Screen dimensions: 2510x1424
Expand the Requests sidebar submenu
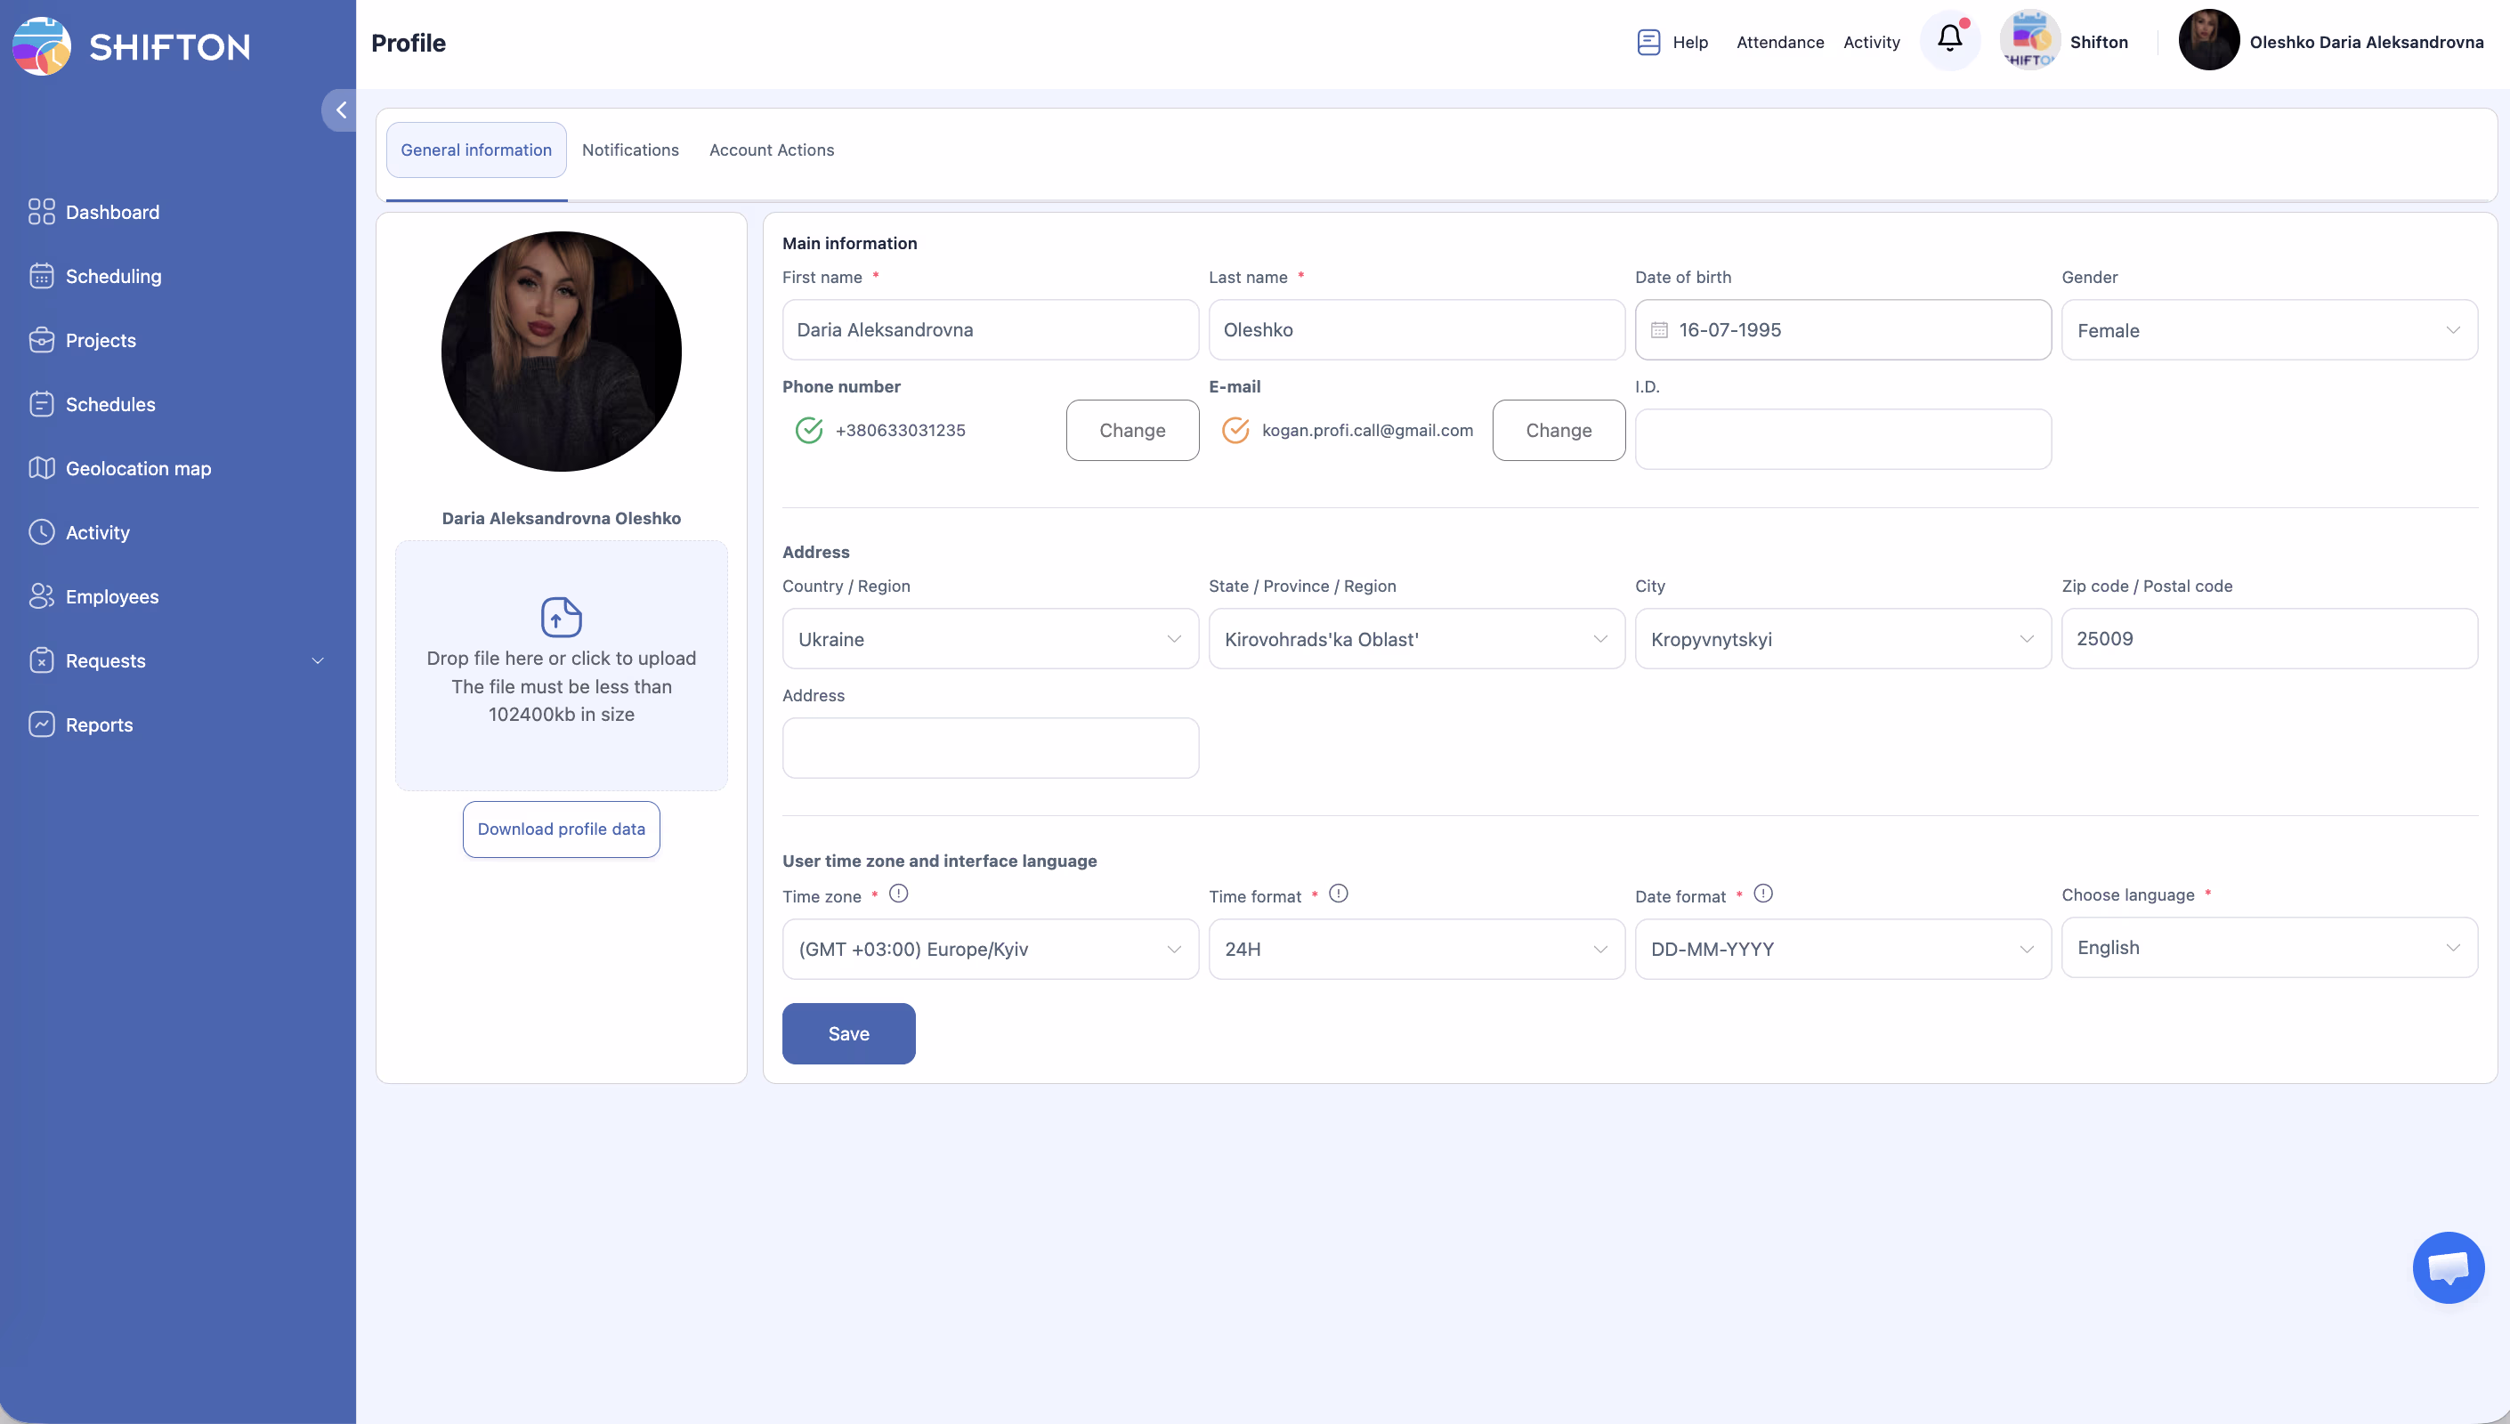pyautogui.click(x=317, y=661)
